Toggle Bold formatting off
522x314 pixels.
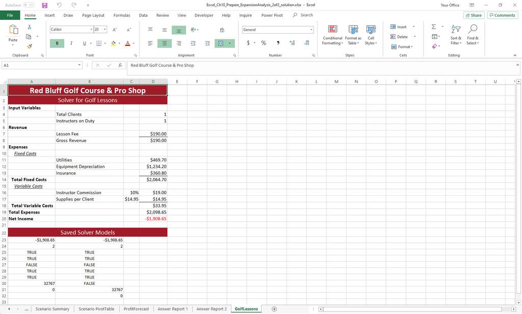(x=57, y=43)
